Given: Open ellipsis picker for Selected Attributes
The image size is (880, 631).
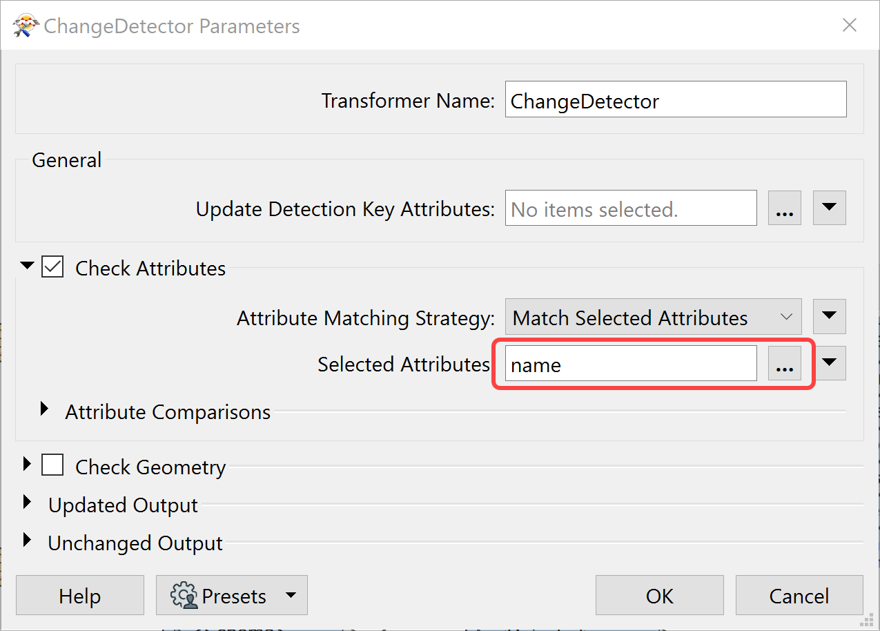Looking at the screenshot, I should click(785, 363).
